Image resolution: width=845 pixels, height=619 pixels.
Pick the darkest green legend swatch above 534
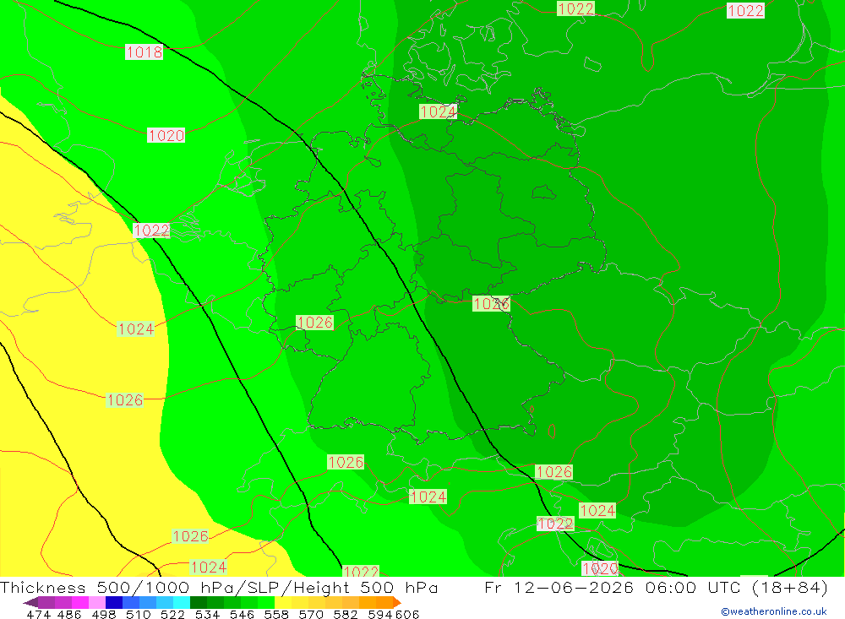[x=199, y=602]
